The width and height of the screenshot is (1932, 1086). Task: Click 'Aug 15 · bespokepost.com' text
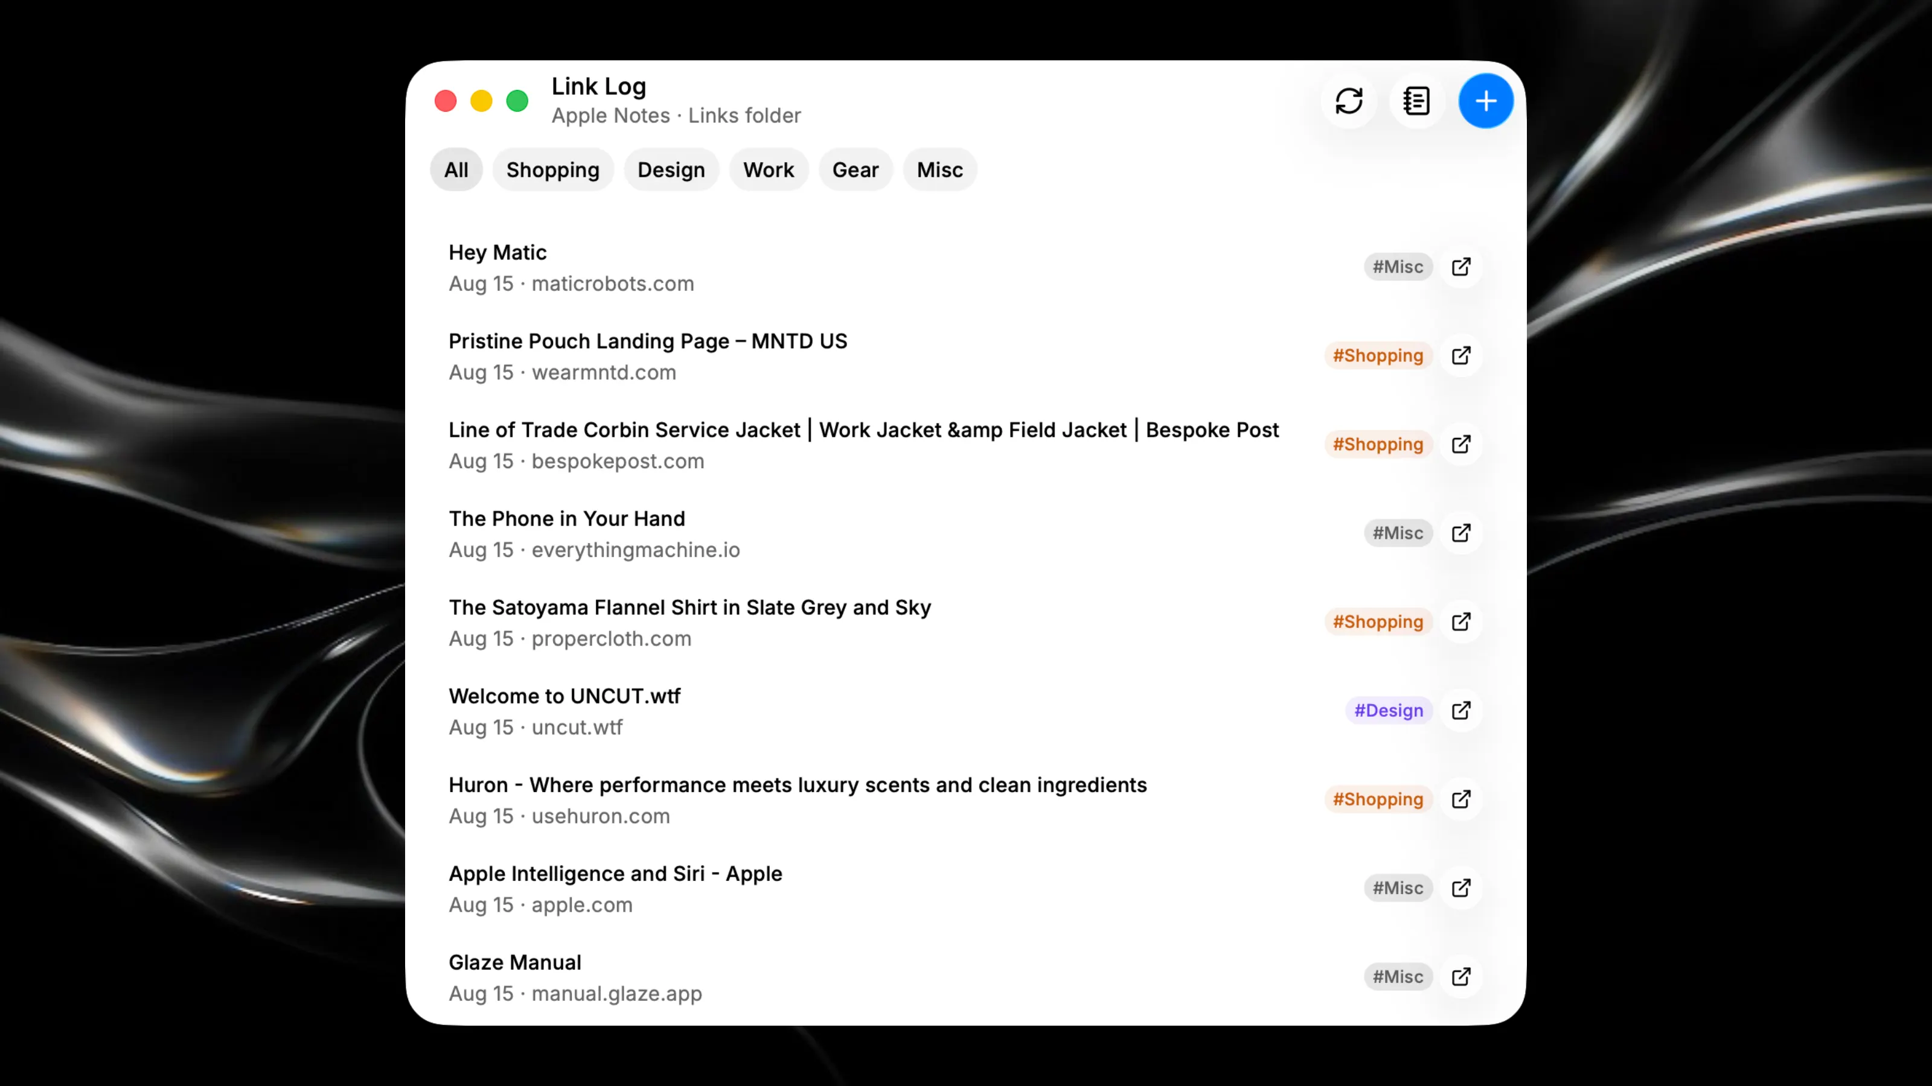577,461
